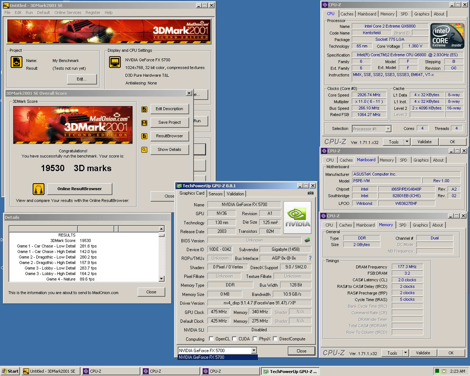Click the Core Speed '2926.74 MHz' value
The height and width of the screenshot is (376, 470).
click(x=369, y=95)
